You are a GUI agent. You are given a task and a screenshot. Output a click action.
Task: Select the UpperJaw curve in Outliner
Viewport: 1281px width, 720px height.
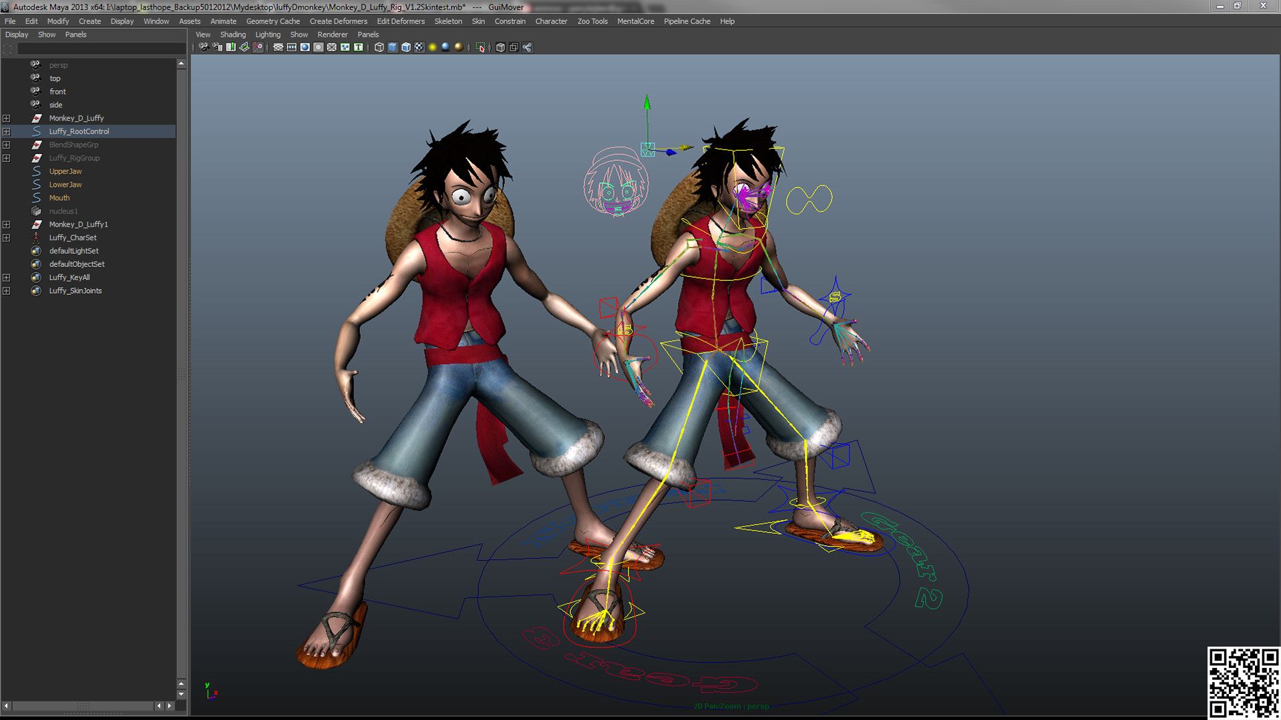(x=65, y=171)
